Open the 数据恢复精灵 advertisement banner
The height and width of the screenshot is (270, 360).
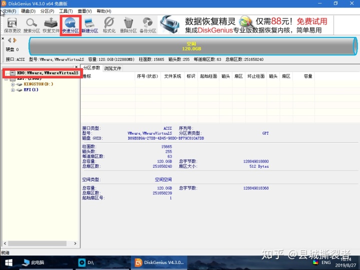click(245, 25)
